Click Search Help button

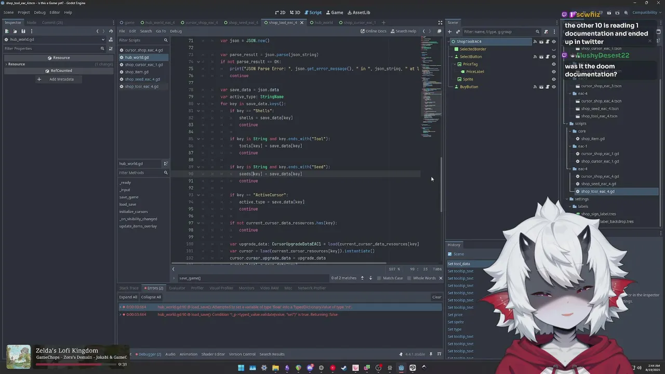(403, 31)
